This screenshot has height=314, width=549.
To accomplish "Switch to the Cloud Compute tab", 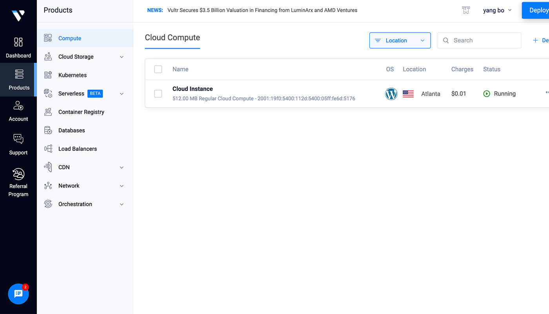I will 173,38.
